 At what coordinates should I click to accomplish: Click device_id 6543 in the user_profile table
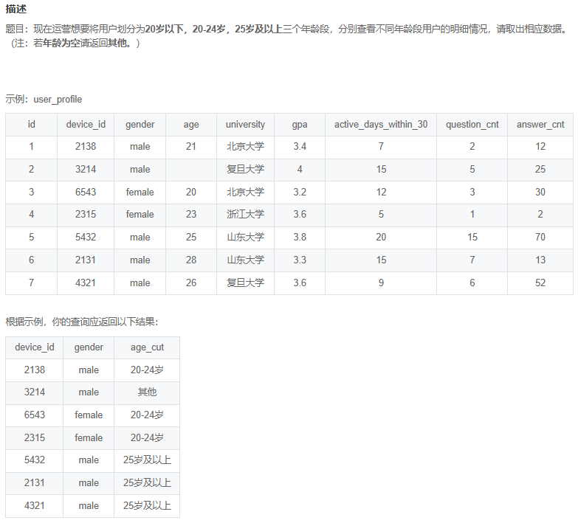[x=86, y=193]
